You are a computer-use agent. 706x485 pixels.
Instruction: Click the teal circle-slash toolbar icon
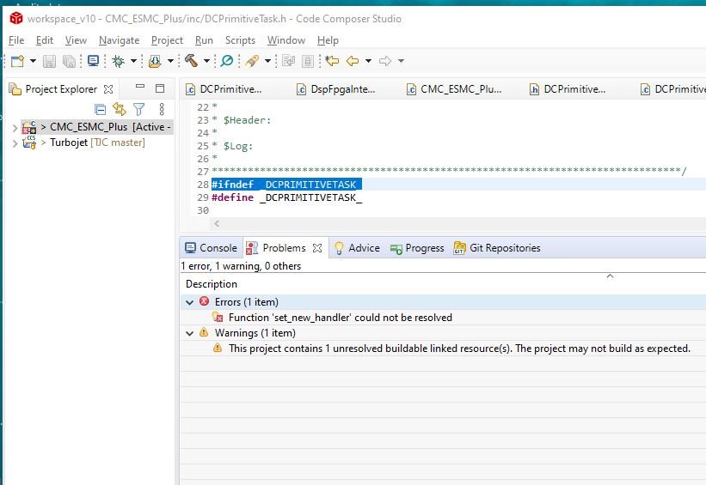pyautogui.click(x=227, y=61)
